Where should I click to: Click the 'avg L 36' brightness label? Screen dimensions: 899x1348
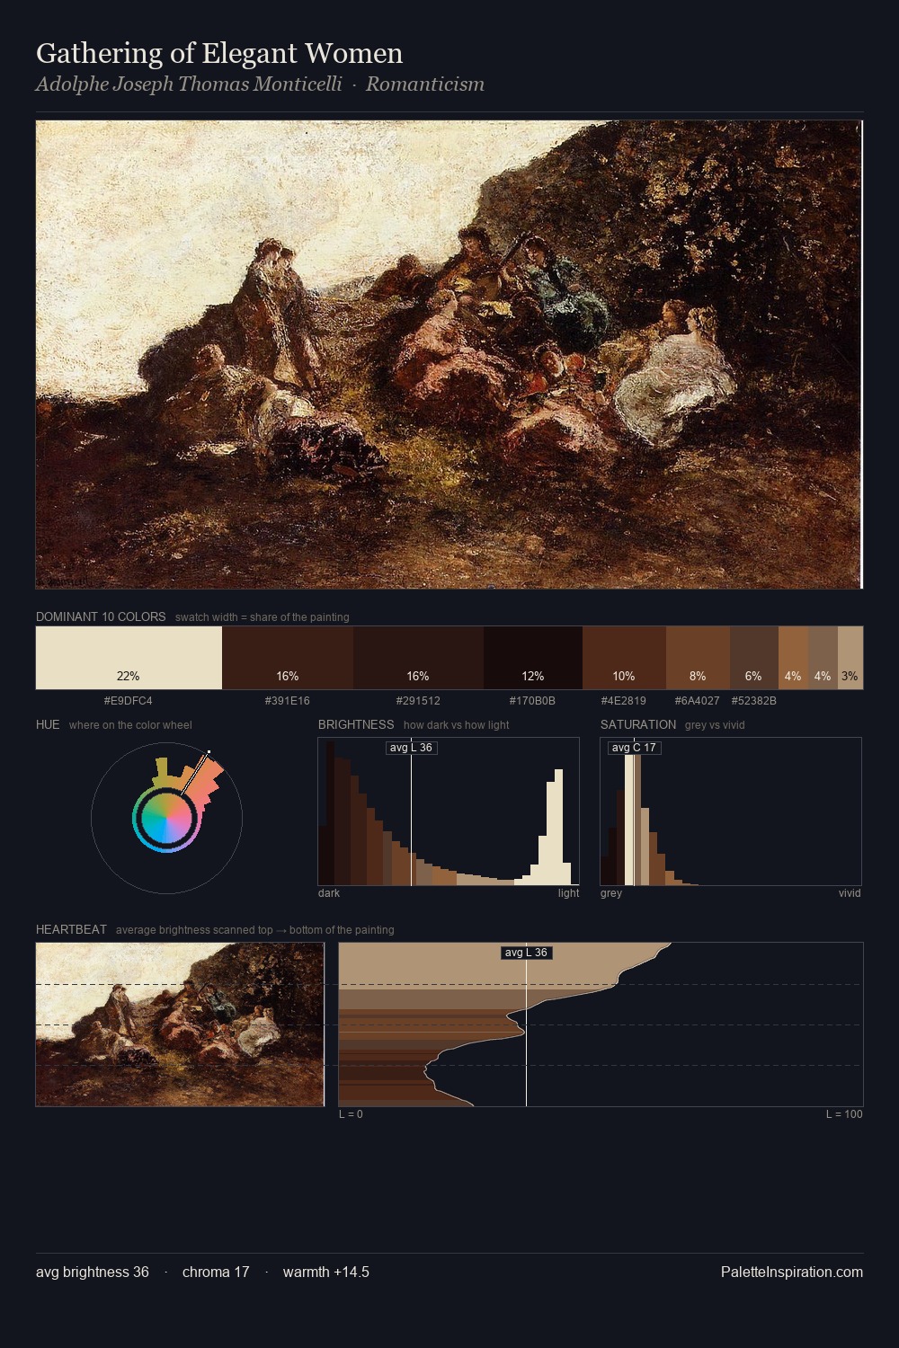tap(411, 748)
